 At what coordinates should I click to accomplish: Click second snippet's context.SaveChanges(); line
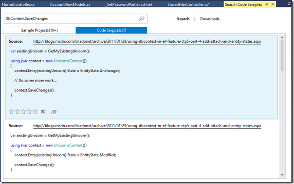tap(35, 165)
